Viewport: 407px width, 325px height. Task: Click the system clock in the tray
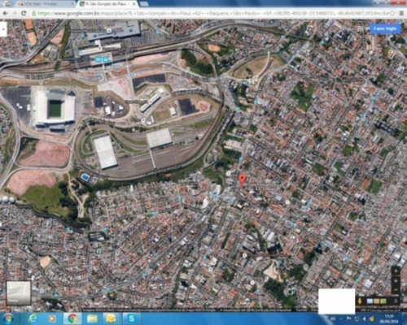click(388, 318)
